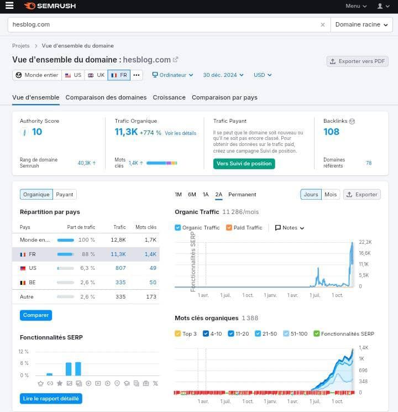Click the Semrush logo
Viewport: 398px width, 412px height.
[50, 6]
